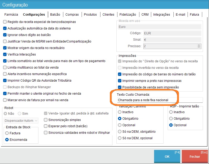Toggle Verifica Interacções checkbox
This screenshot has width=209, height=164.
click(x=5, y=54)
